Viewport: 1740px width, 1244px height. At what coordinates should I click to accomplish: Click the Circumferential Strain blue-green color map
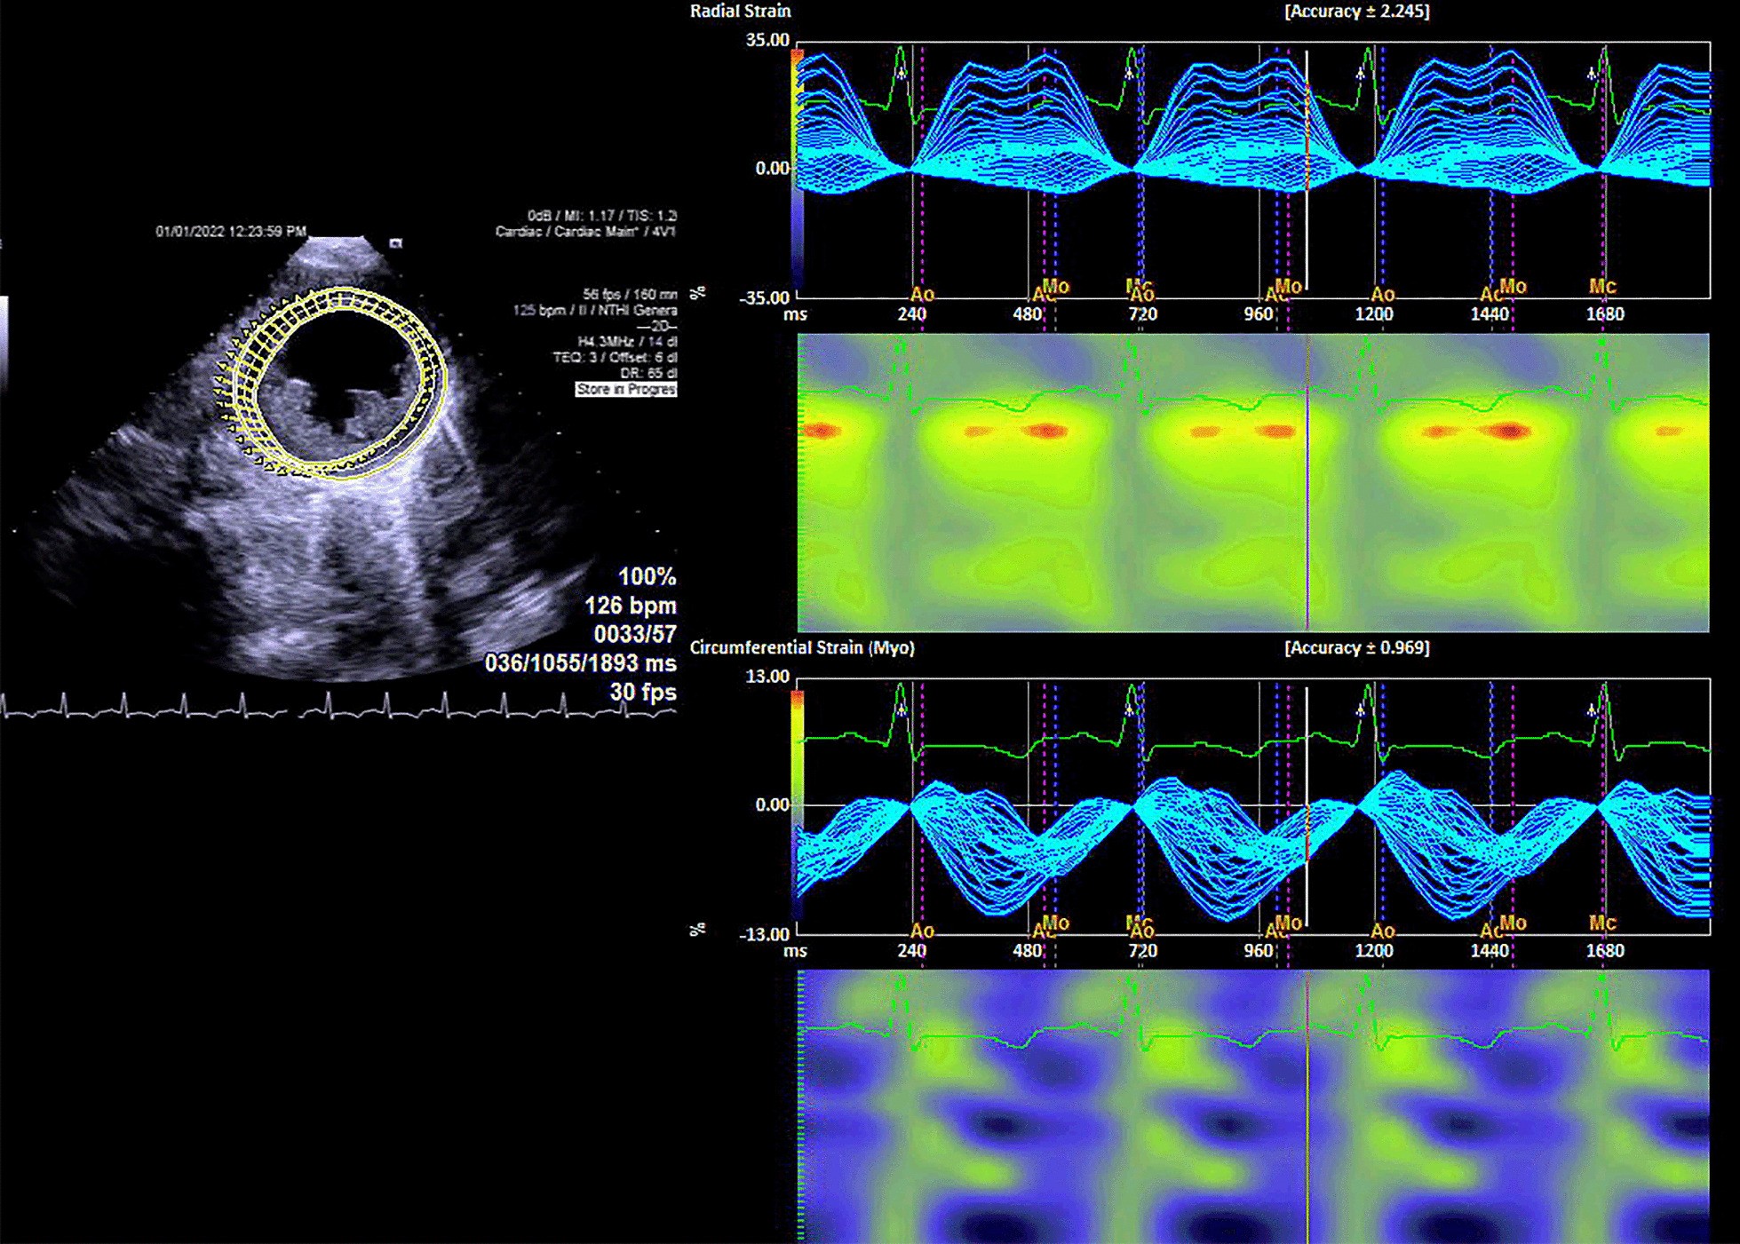coord(1253,1106)
